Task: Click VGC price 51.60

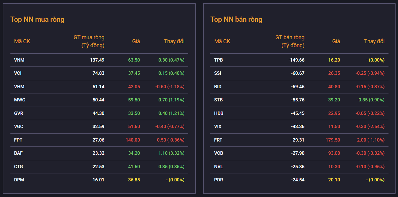Action: (x=134, y=127)
